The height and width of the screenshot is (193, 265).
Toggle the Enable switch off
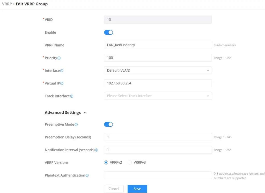pyautogui.click(x=108, y=32)
